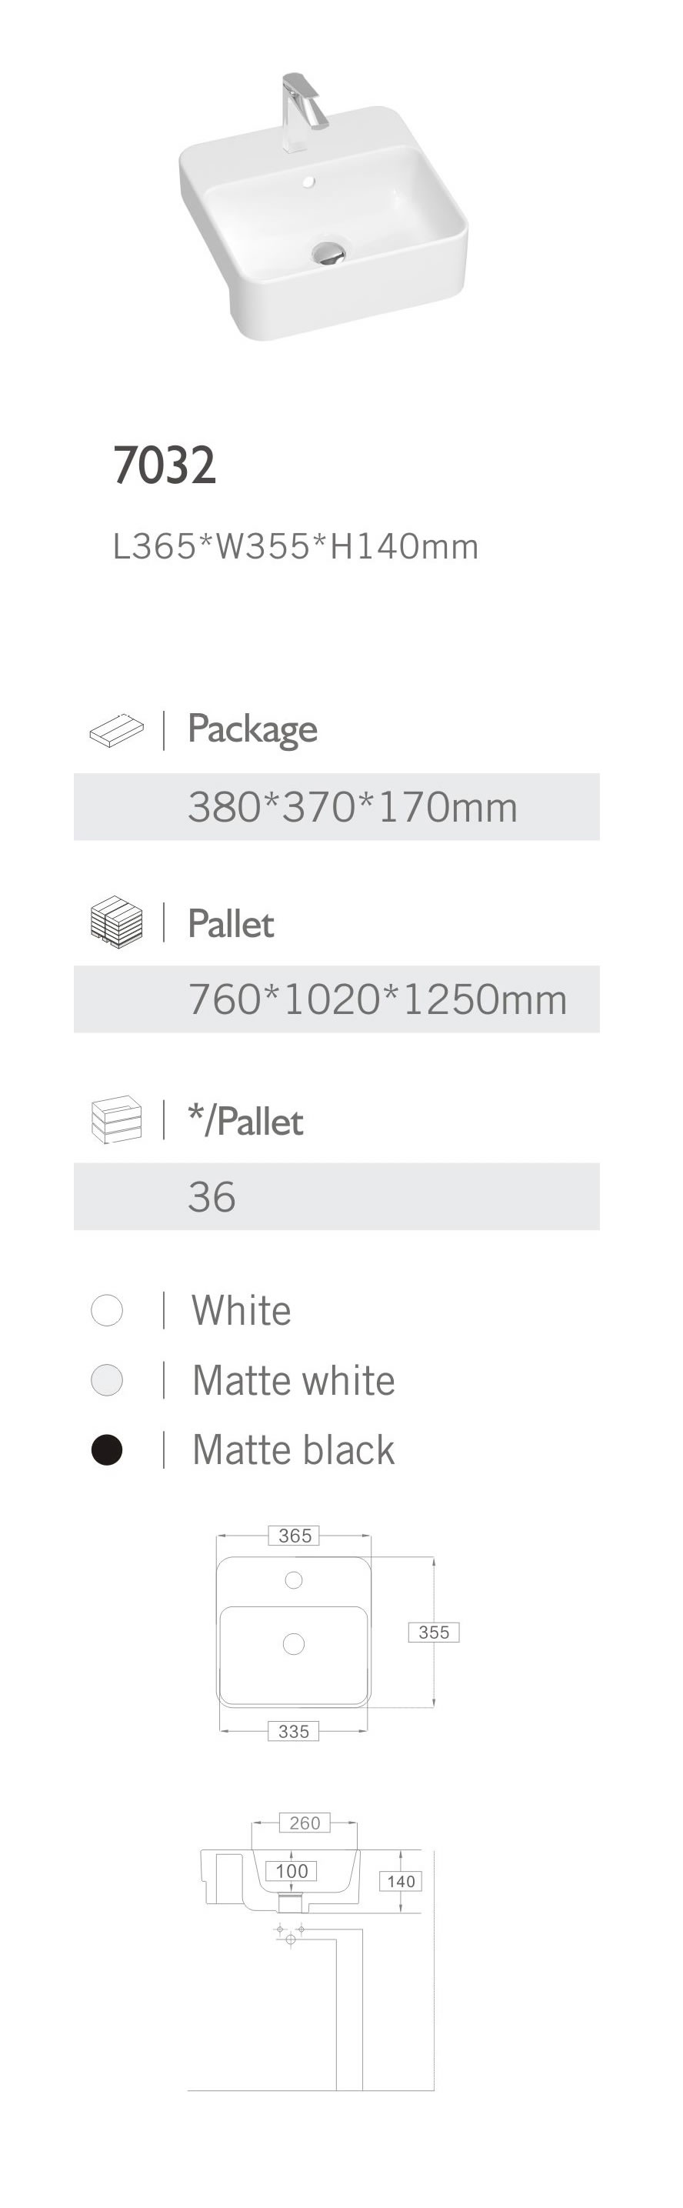Select the Matte black color swatch
This screenshot has width=683, height=2208.
point(107,1450)
